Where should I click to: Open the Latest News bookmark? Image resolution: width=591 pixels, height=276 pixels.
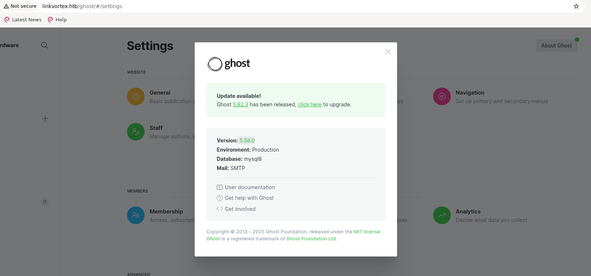[x=23, y=20]
